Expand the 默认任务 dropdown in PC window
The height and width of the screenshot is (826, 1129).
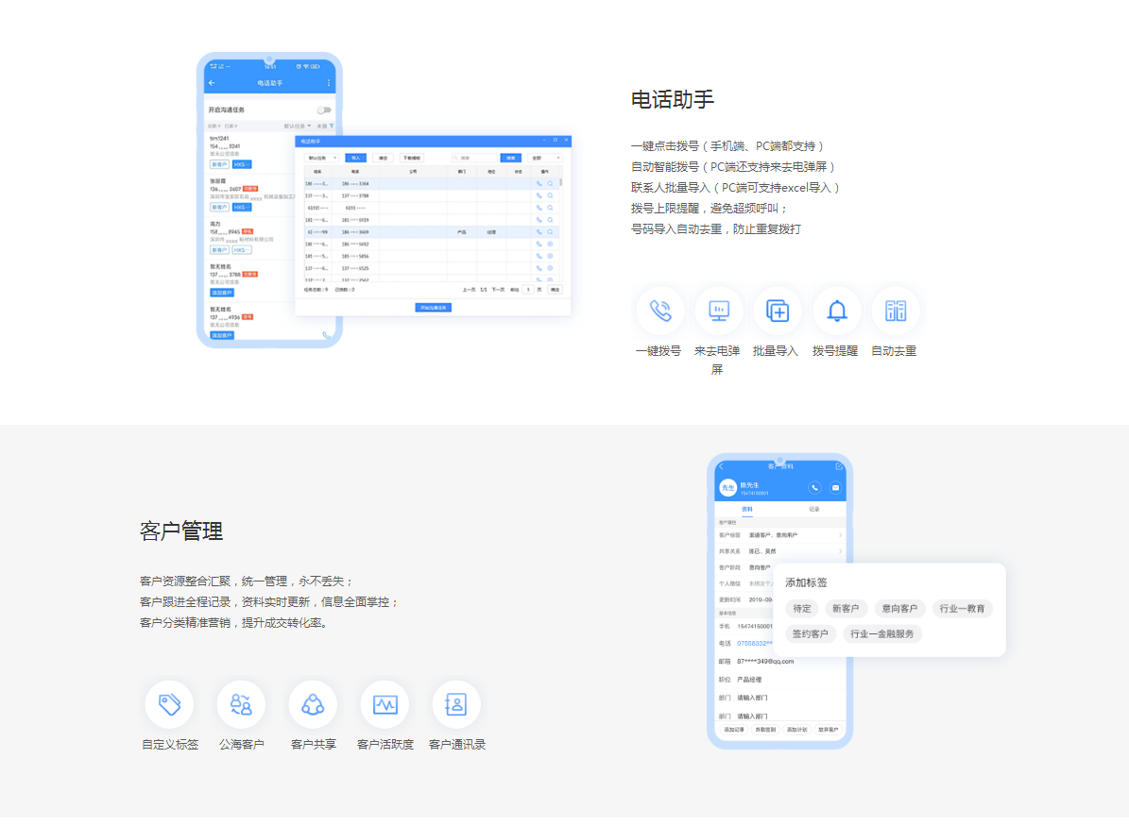pyautogui.click(x=321, y=158)
